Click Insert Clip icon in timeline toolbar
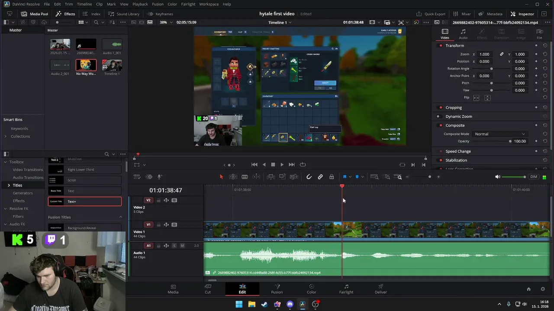Image resolution: width=554 pixels, height=311 pixels. (x=271, y=177)
